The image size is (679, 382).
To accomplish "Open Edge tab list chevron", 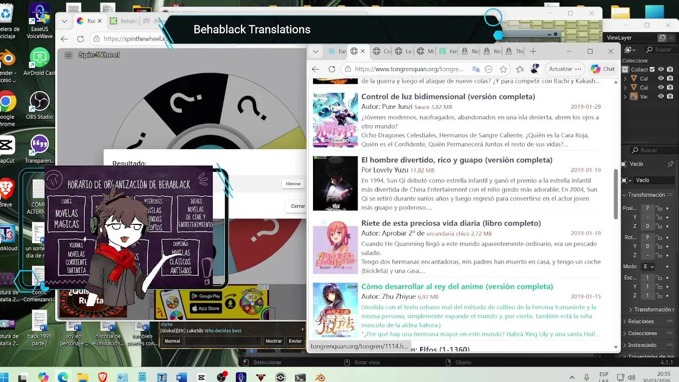I will tap(316, 51).
